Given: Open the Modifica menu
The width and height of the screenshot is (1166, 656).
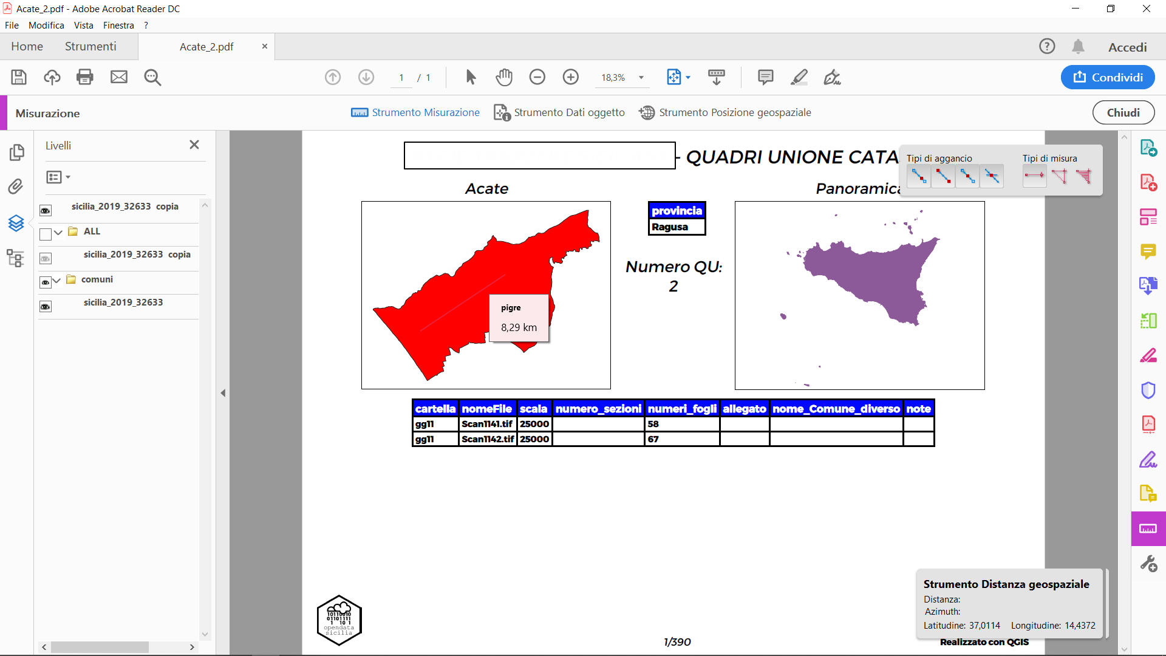Looking at the screenshot, I should pyautogui.click(x=46, y=25).
